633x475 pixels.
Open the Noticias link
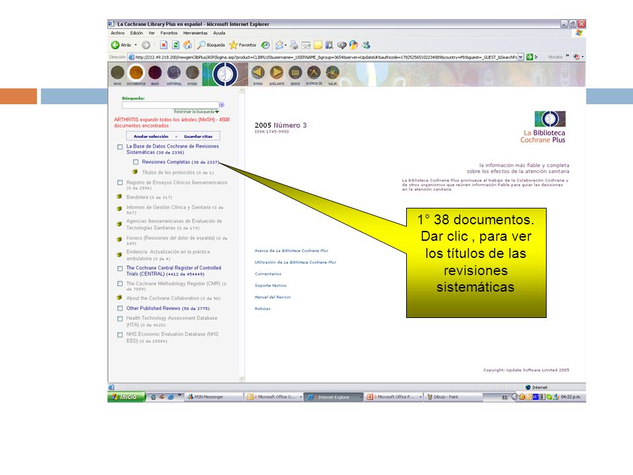coord(262,309)
